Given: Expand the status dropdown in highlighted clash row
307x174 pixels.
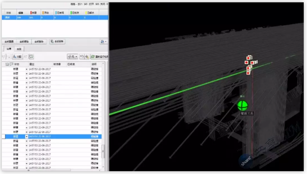Looking at the screenshot, I should click(26, 137).
